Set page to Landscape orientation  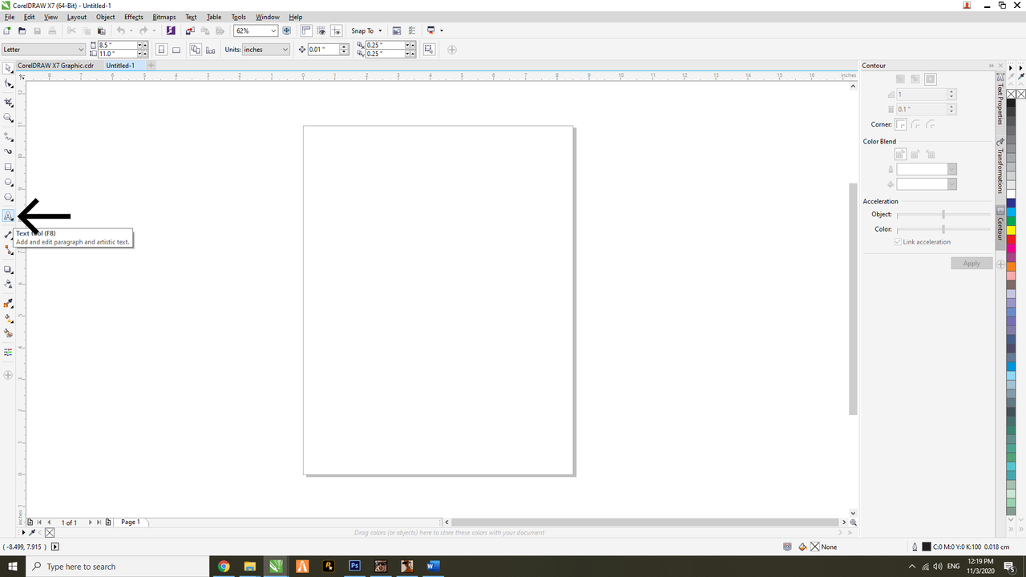(176, 50)
